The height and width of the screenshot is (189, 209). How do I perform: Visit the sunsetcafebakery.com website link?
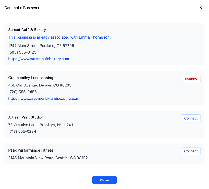pos(39,59)
